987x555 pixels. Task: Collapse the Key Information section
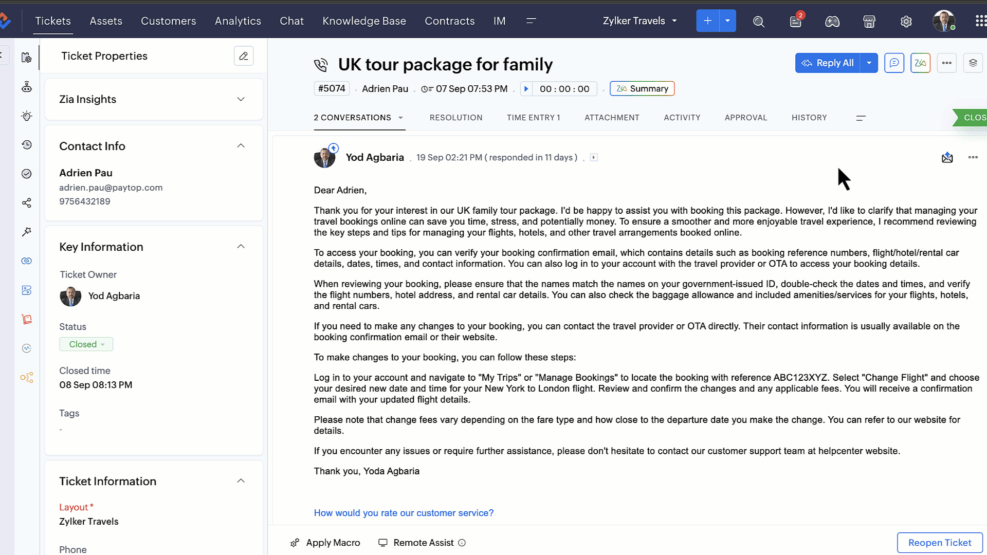[x=241, y=247]
